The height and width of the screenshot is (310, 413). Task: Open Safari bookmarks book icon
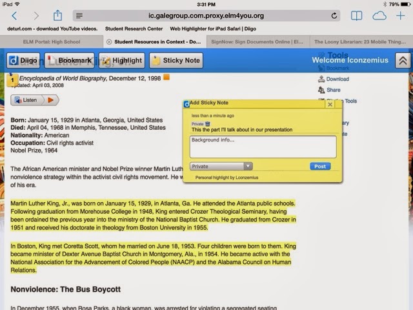356,15
